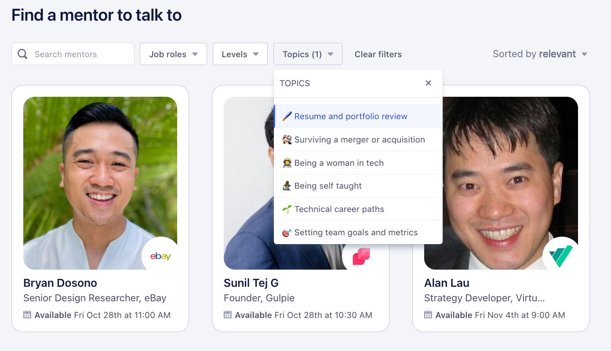
Task: Open the Job roles dropdown
Action: 173,54
